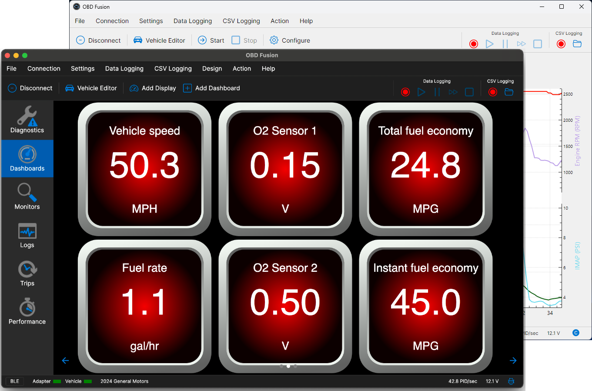Image resolution: width=592 pixels, height=391 pixels.
Task: Start recording a data log
Action: [405, 92]
